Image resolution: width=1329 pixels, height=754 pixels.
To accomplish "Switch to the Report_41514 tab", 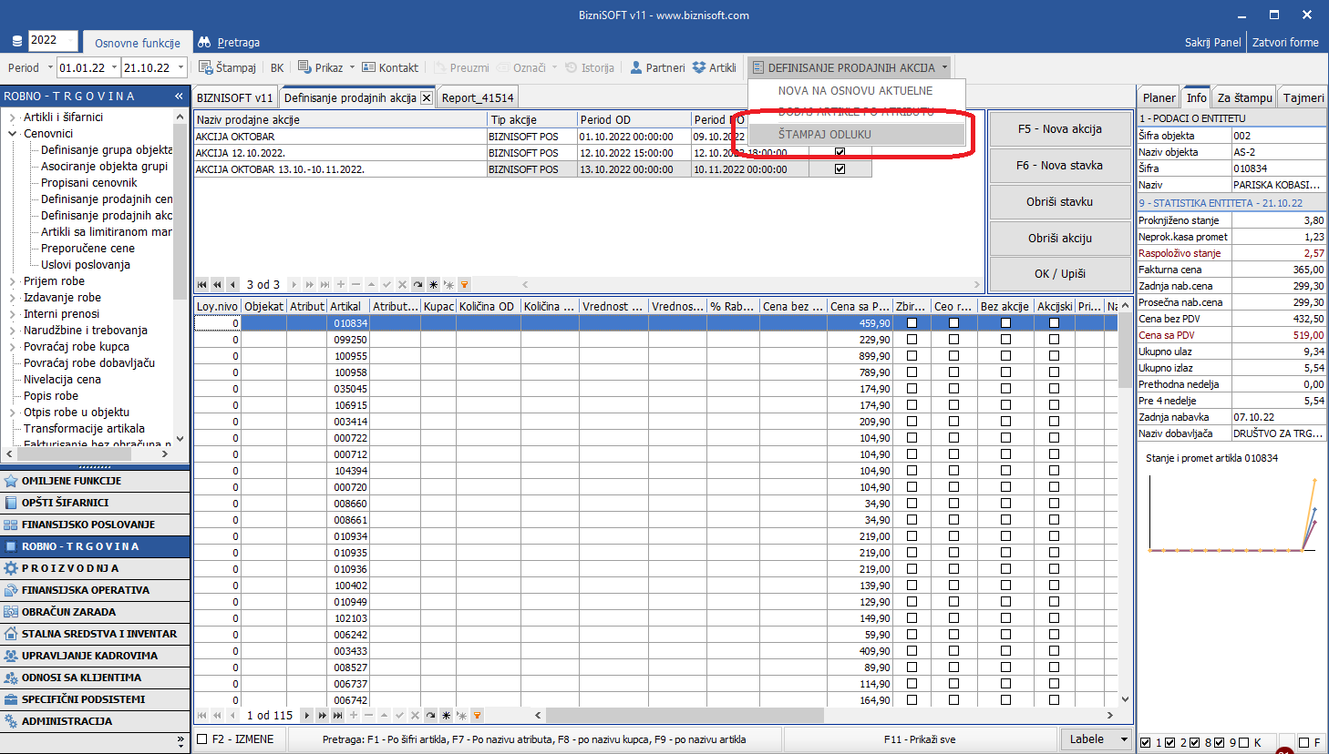I will (478, 97).
